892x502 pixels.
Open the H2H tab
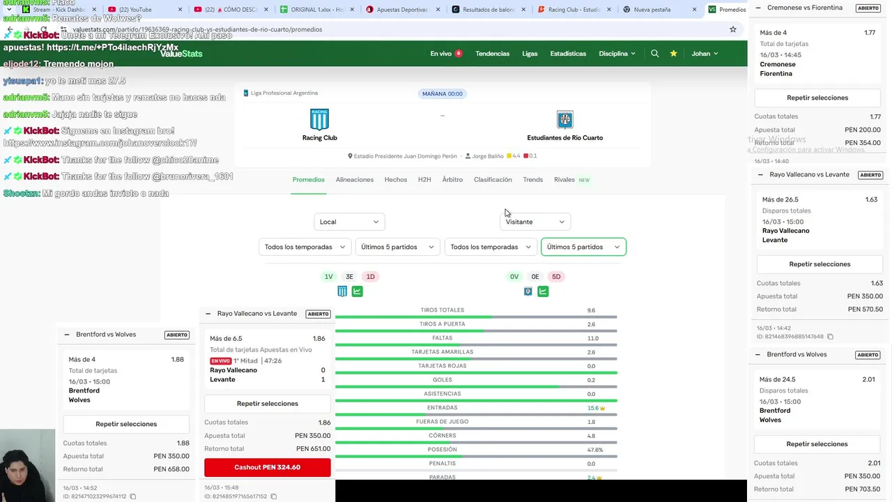tap(424, 180)
